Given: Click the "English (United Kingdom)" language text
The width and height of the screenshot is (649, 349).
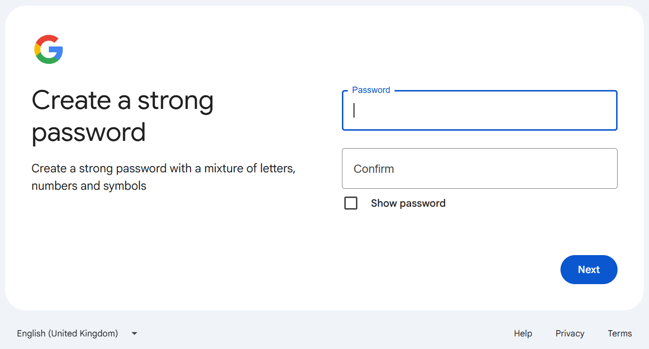Looking at the screenshot, I should pos(67,334).
